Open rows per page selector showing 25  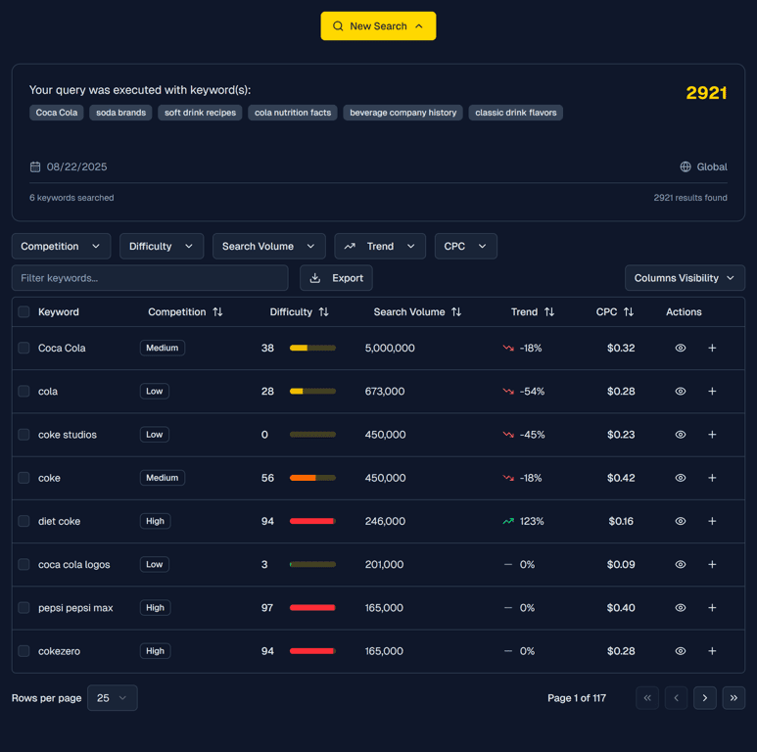click(113, 698)
